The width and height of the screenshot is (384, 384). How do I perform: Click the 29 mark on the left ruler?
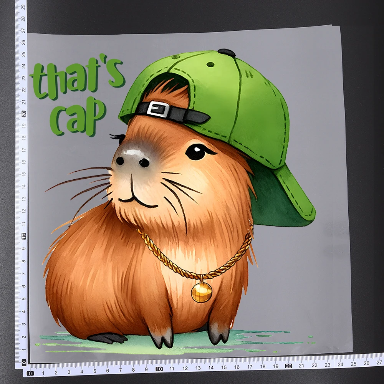[x=23, y=7]
